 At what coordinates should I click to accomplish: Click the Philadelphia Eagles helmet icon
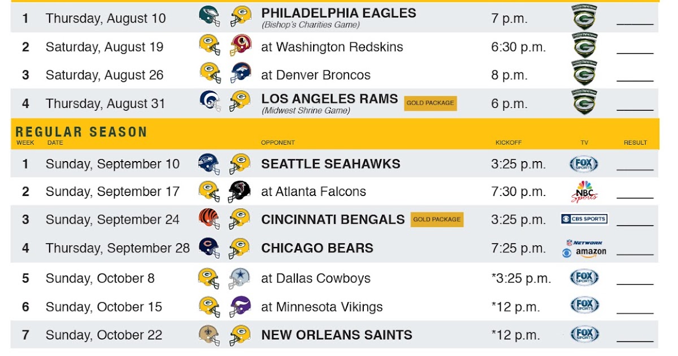pyautogui.click(x=209, y=16)
